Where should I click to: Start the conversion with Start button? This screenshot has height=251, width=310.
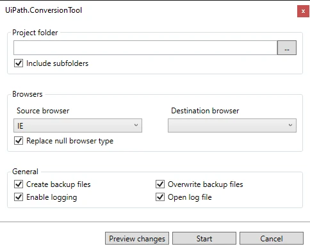(204, 238)
